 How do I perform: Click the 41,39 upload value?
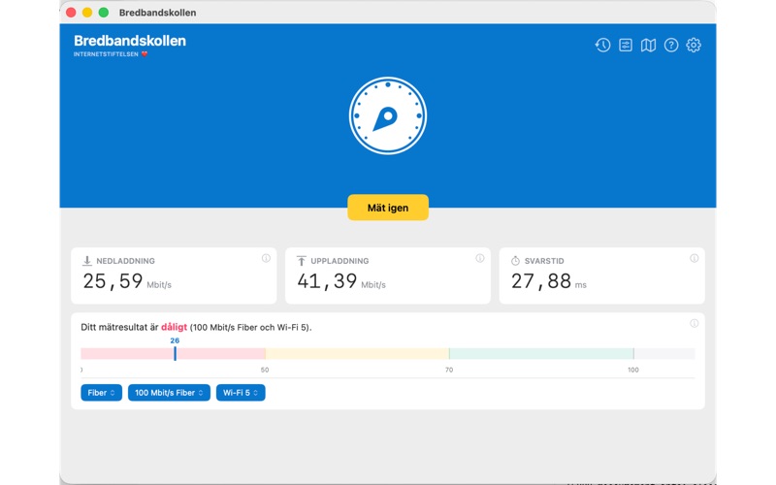pyautogui.click(x=327, y=281)
